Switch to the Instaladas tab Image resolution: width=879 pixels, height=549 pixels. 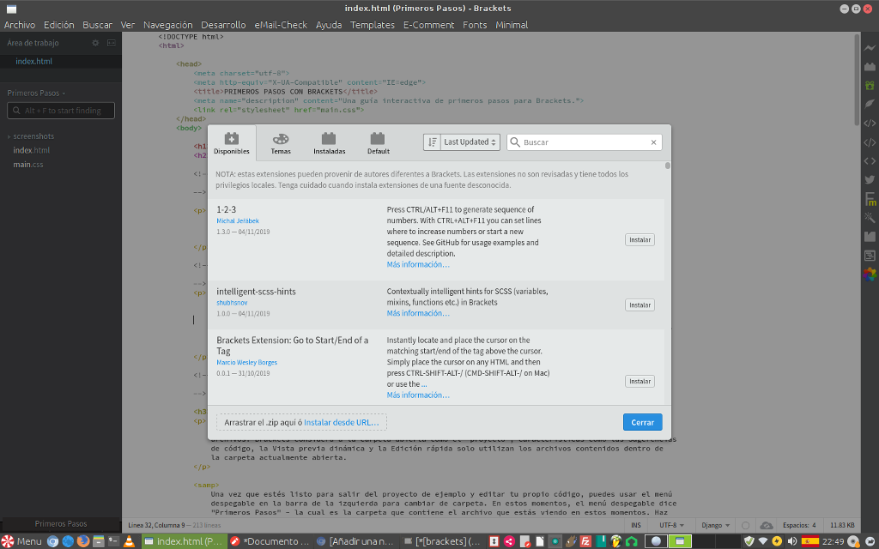(x=329, y=143)
